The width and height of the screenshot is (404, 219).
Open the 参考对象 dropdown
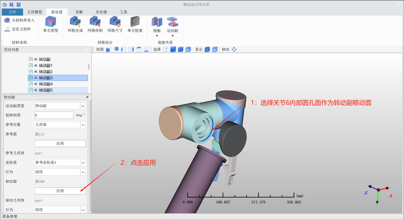83,124
